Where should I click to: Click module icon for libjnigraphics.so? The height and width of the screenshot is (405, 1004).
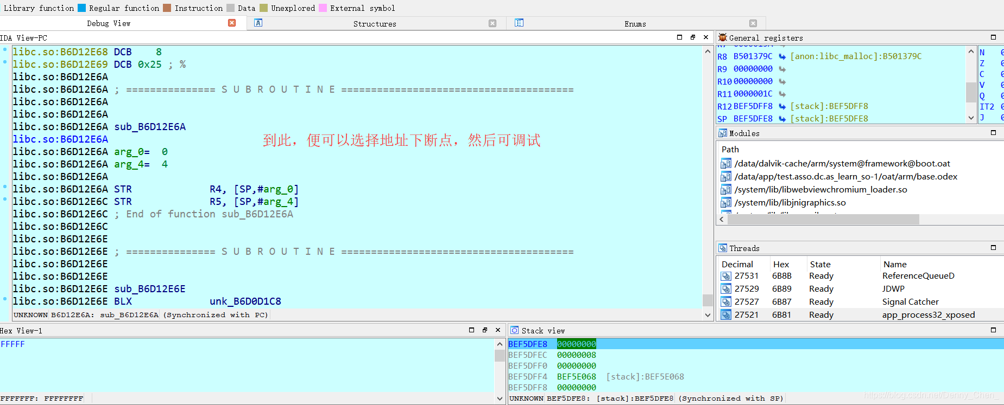pos(725,202)
